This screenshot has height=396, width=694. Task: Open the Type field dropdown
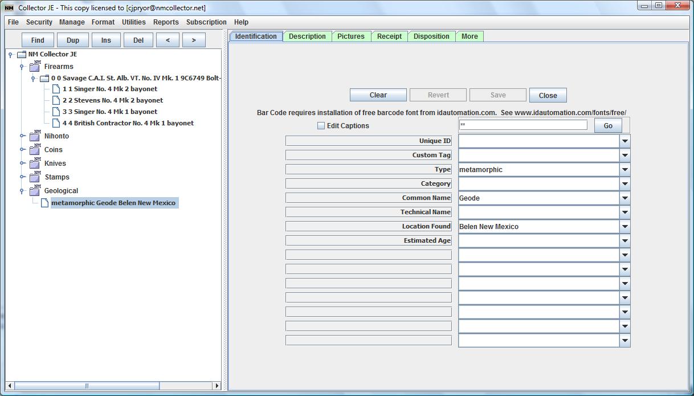coord(624,170)
